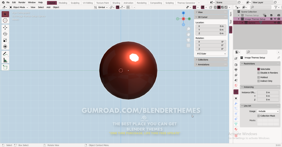Viewport: 282px width, 147px height.
Task: Select the Cursor tool
Action: pos(5,20)
